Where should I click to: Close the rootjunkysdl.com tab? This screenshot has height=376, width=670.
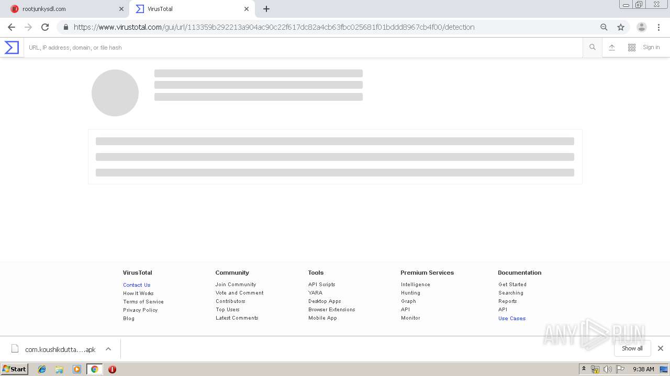pyautogui.click(x=121, y=9)
